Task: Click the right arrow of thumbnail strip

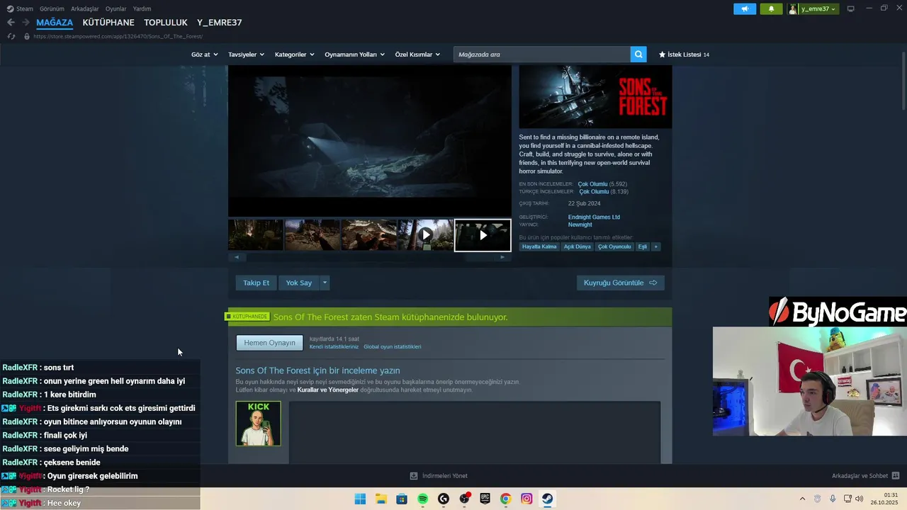Action: pyautogui.click(x=502, y=257)
